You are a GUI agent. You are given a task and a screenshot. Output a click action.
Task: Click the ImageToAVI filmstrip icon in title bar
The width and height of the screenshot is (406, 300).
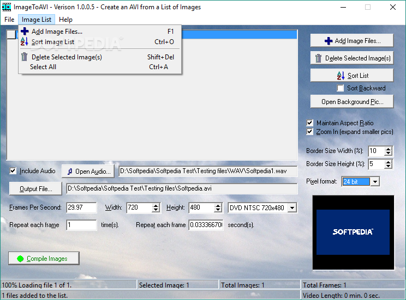pos(7,7)
